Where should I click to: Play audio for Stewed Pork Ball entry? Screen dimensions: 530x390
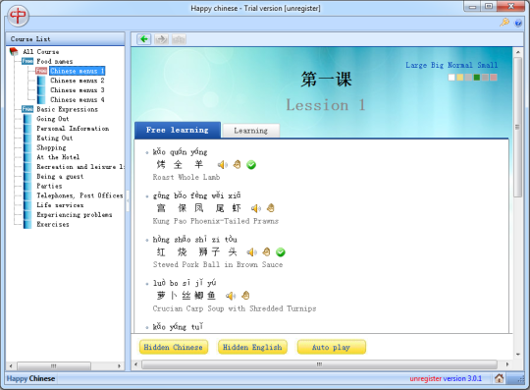coord(252,252)
